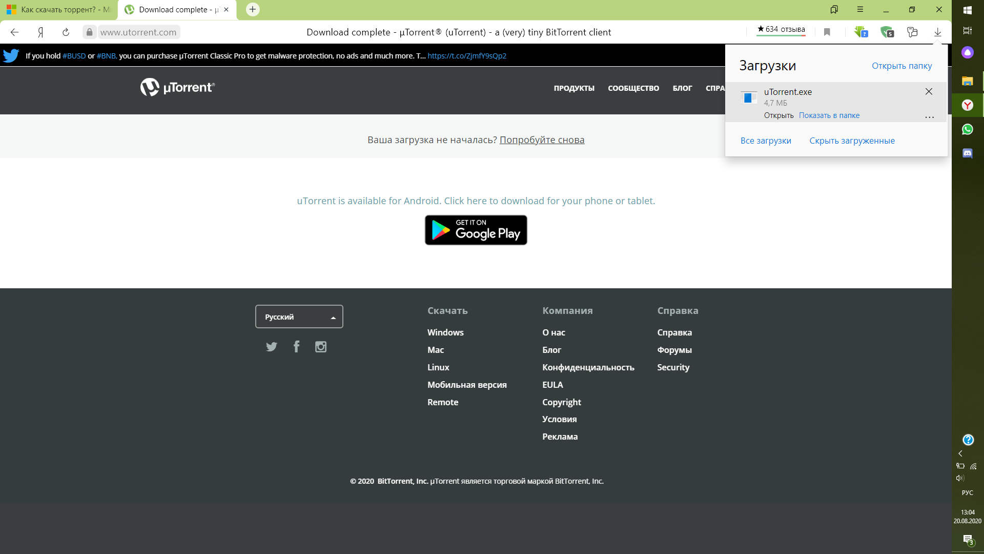The height and width of the screenshot is (554, 984).
Task: Open the Условия footer link
Action: pos(559,419)
